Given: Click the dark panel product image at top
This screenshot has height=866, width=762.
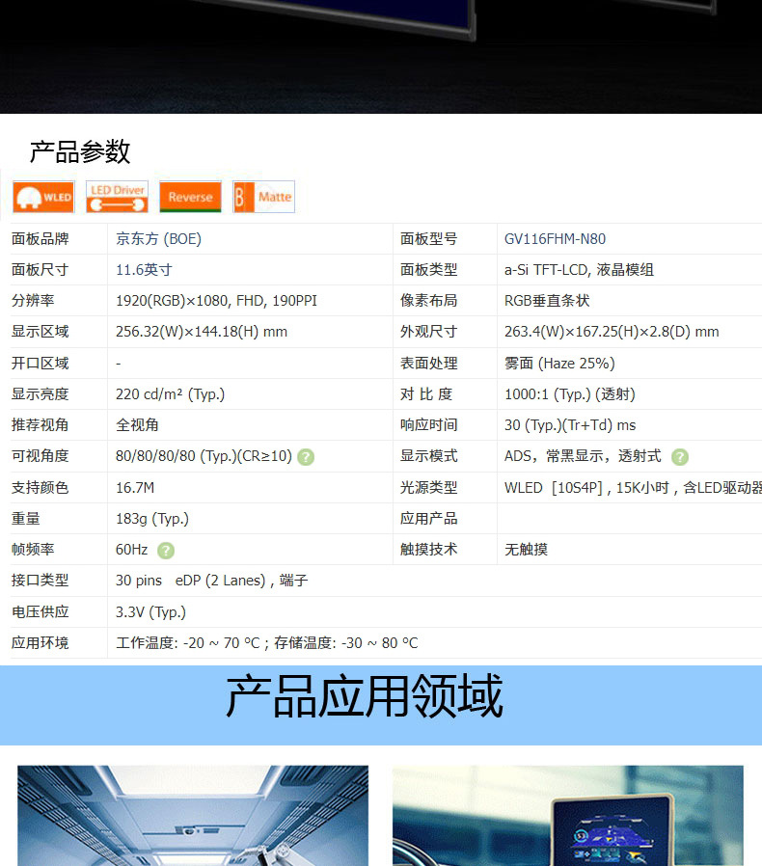Looking at the screenshot, I should coord(381,56).
